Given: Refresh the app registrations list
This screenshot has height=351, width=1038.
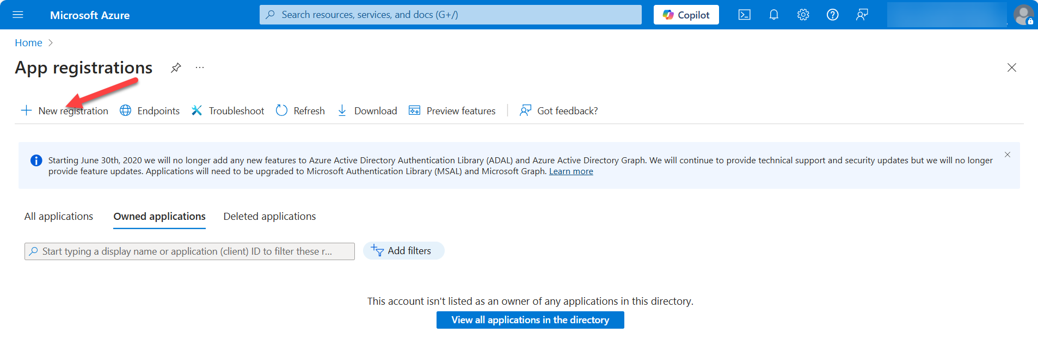Looking at the screenshot, I should 300,111.
